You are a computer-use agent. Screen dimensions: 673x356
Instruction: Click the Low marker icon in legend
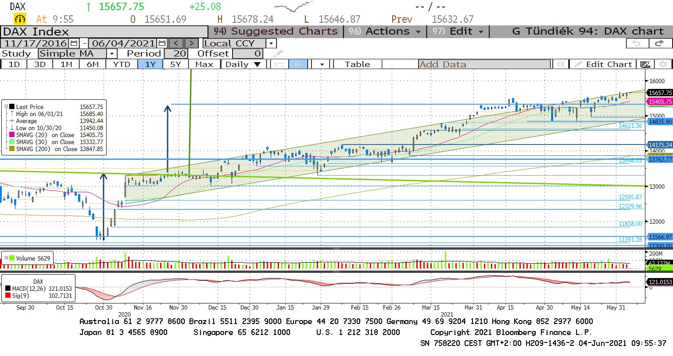point(11,128)
